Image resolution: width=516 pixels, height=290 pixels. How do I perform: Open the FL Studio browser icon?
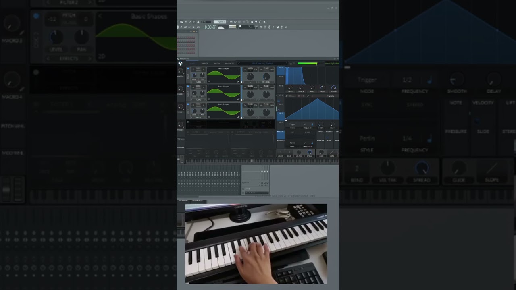[x=248, y=22]
